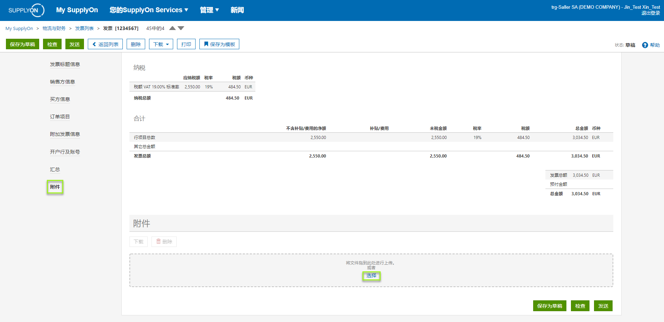Click 行项目总数 row label

[144, 138]
